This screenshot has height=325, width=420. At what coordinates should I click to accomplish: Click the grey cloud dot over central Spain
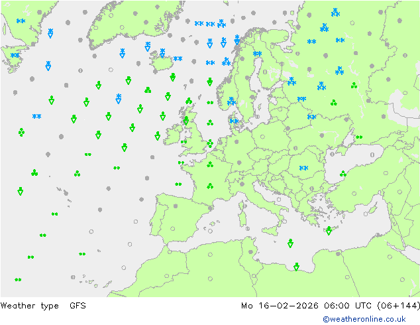[176, 206]
